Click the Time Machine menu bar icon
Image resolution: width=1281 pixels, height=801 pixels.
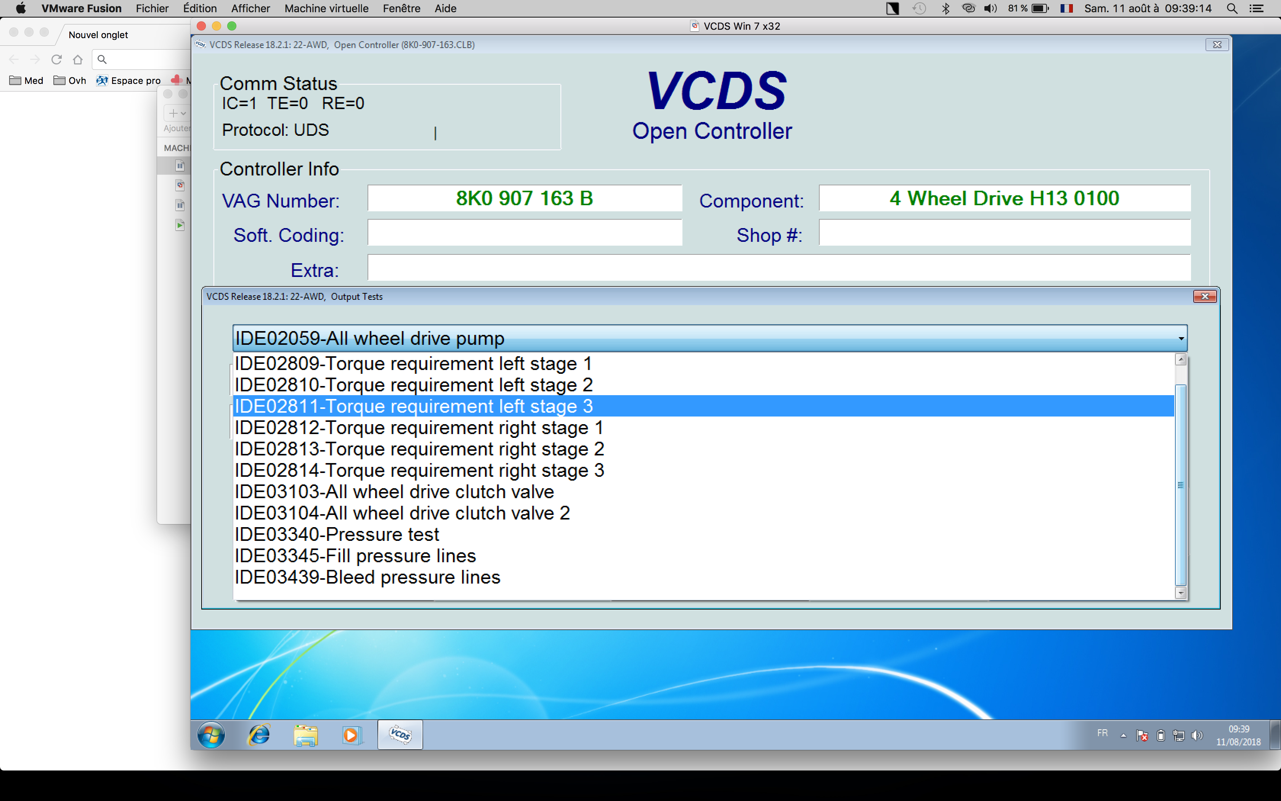920,8
